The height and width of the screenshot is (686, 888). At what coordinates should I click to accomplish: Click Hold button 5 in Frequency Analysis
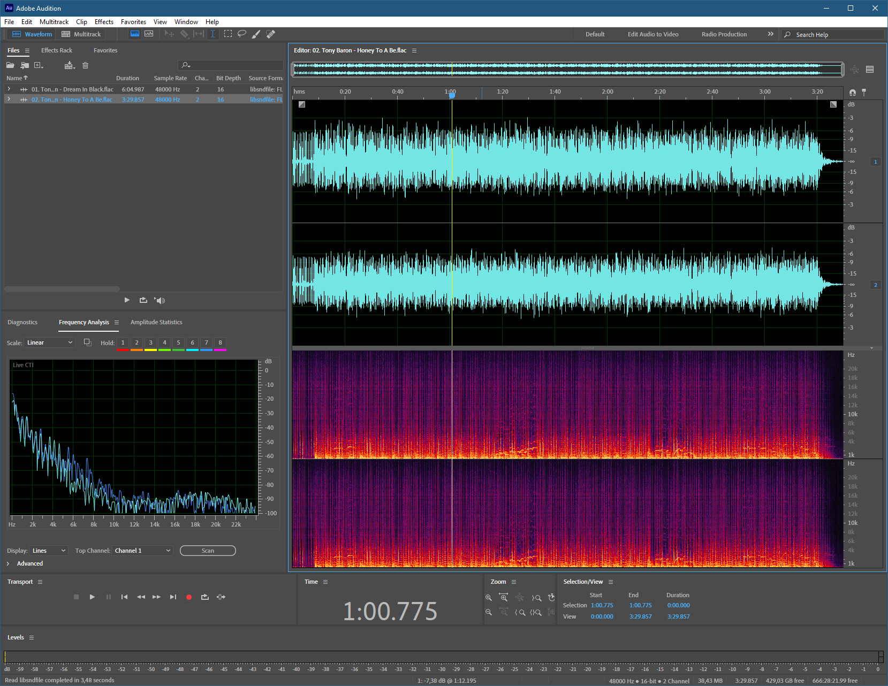click(x=178, y=342)
